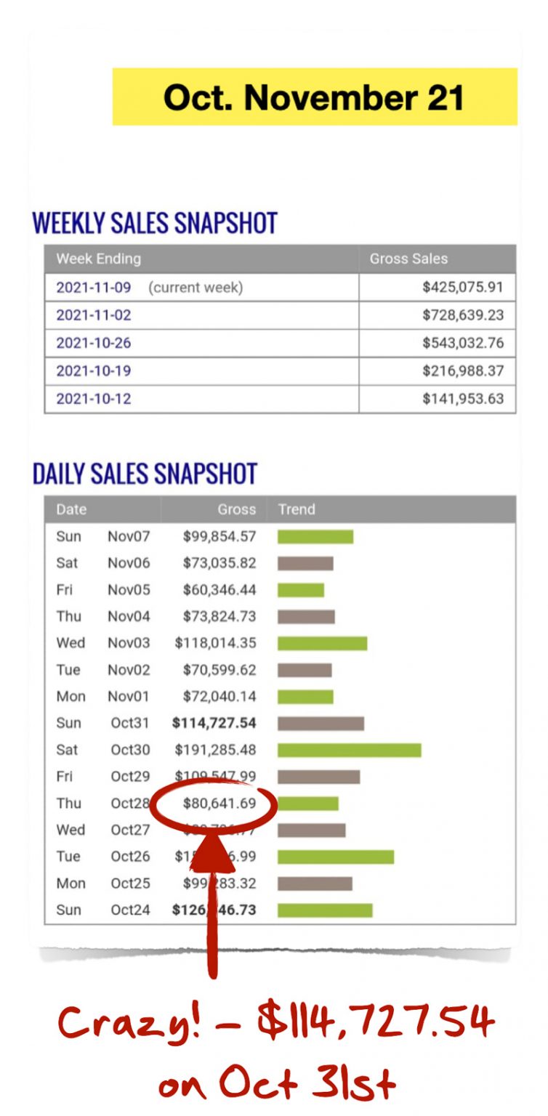
Task: Click the Sun Nov07 trend bar
Action: click(315, 536)
